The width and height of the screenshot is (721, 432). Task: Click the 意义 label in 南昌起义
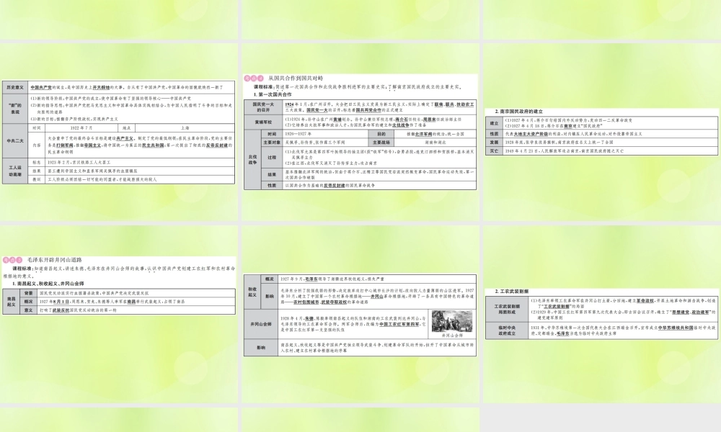pos(29,310)
